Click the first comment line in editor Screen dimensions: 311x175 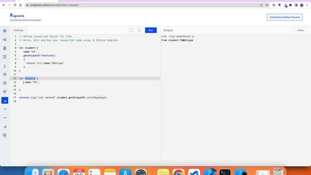click(x=45, y=36)
